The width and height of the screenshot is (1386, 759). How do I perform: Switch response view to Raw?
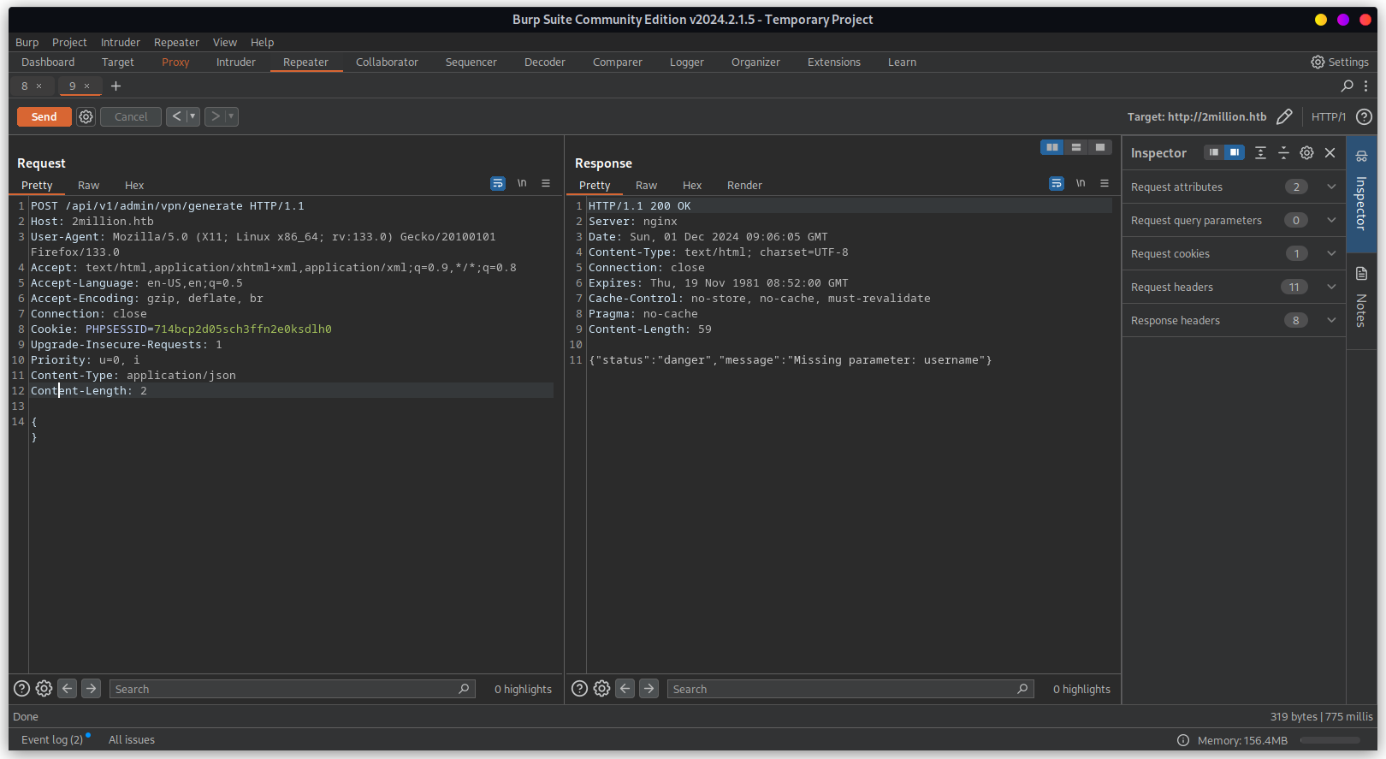(x=646, y=185)
